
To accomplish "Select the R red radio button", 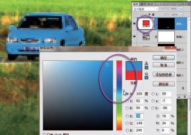I will [127, 116].
